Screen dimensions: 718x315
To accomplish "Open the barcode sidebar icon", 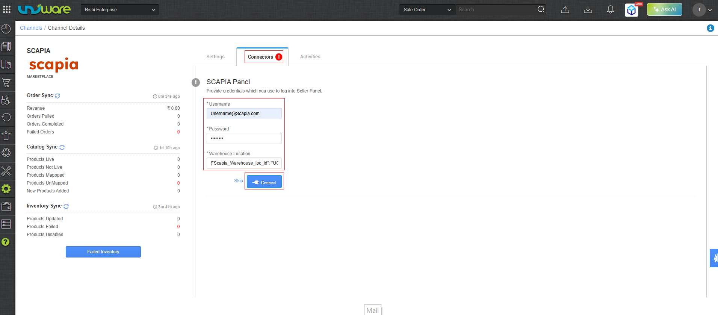I will click(6, 224).
